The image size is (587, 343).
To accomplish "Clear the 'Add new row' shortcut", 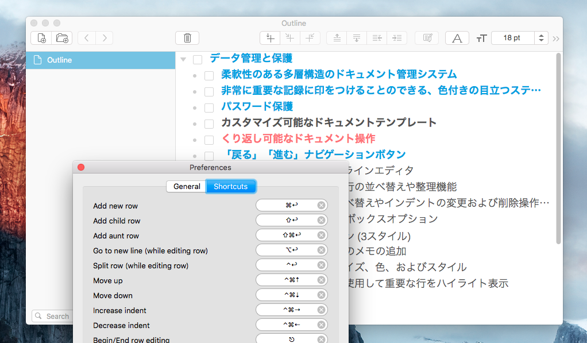I will (x=321, y=206).
